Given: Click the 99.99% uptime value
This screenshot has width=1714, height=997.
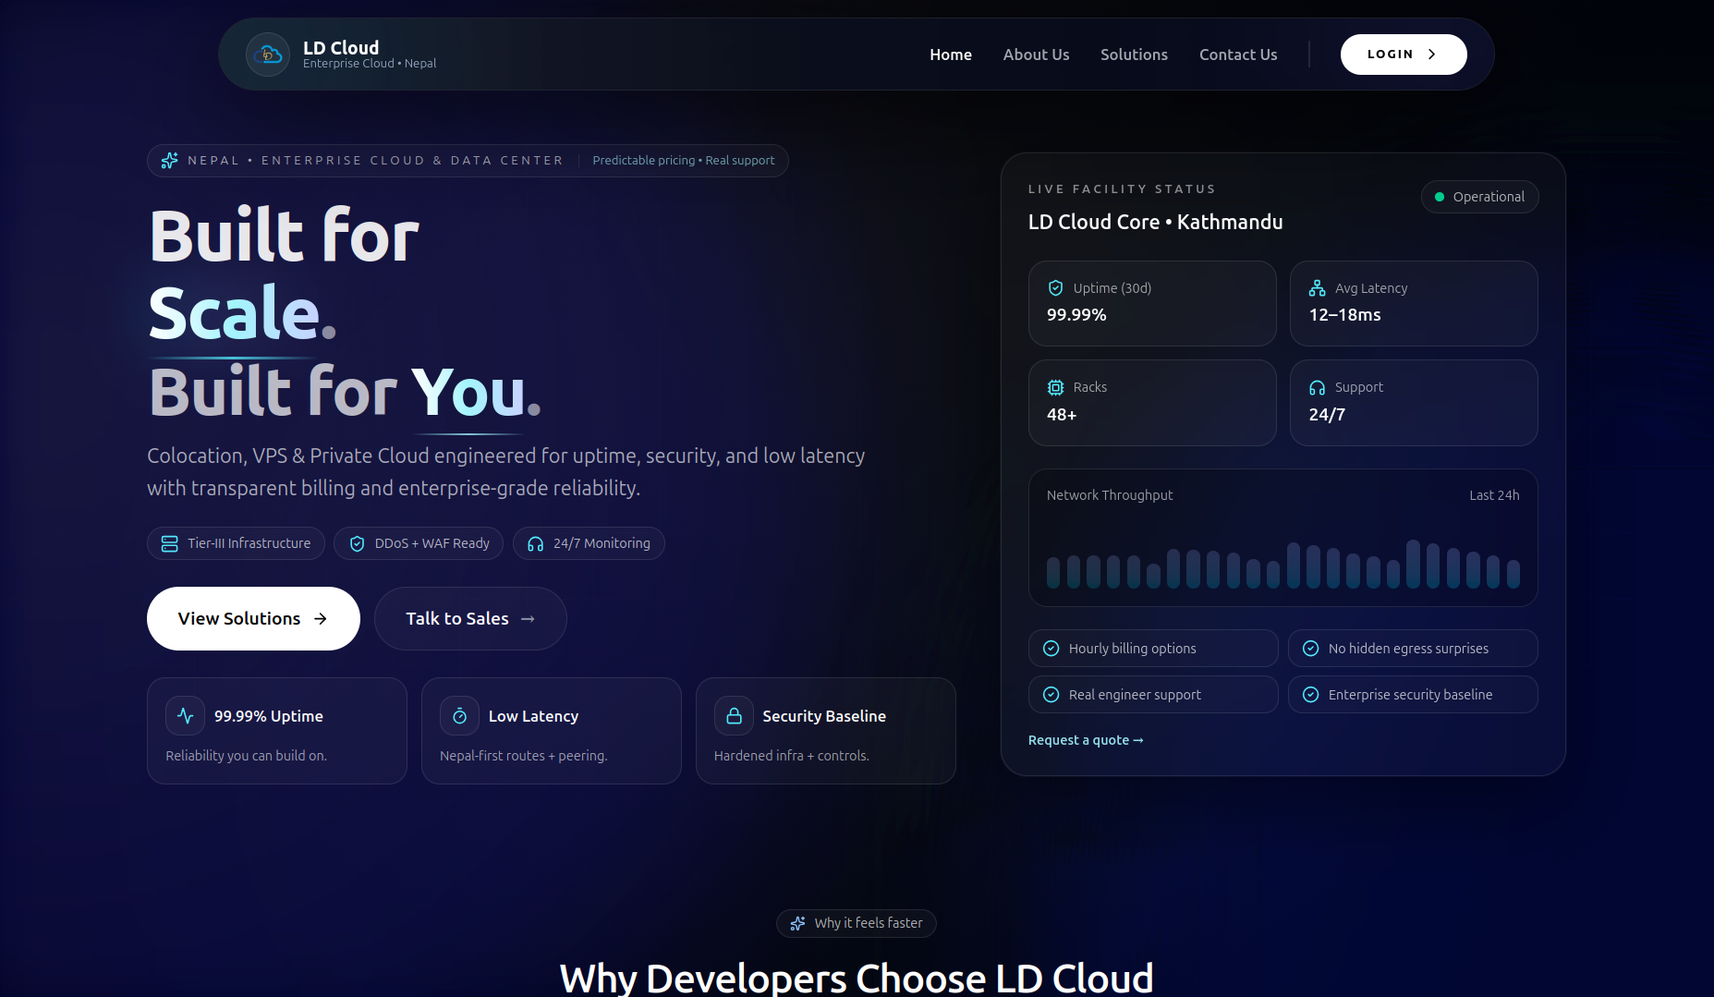Looking at the screenshot, I should (1076, 315).
